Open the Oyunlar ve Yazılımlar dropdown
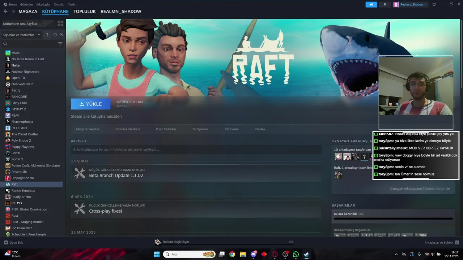 (21, 35)
